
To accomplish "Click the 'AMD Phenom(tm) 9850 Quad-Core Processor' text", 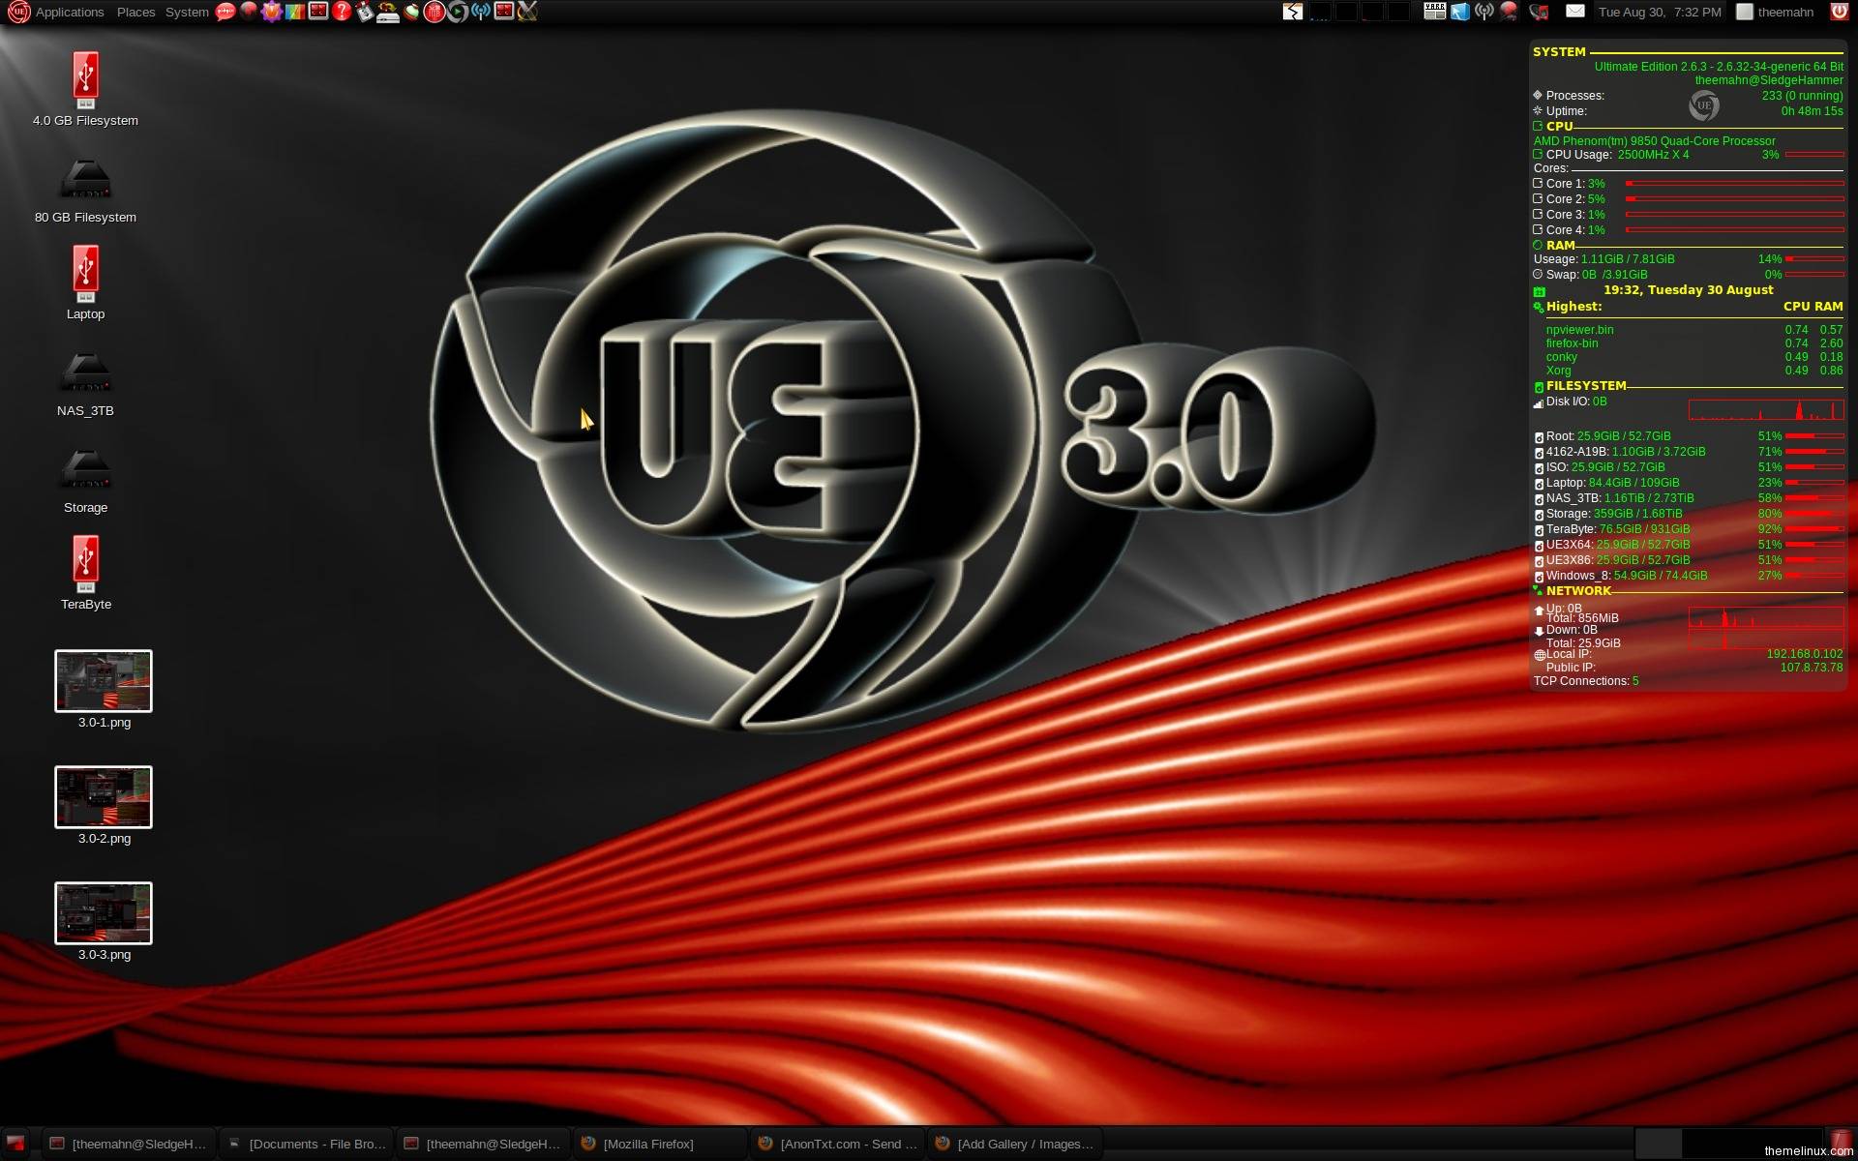I will pos(1654,141).
